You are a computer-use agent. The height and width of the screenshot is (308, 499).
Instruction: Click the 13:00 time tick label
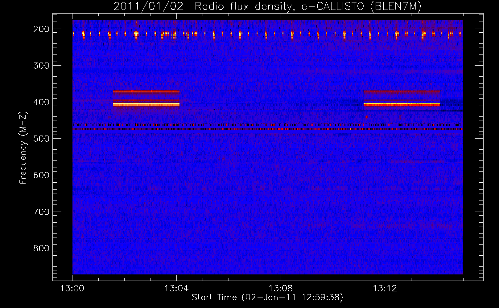click(72, 289)
